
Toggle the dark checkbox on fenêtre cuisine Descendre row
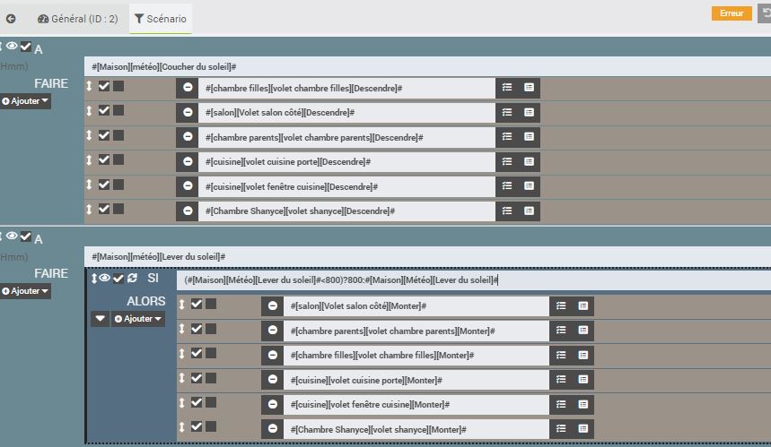118,185
